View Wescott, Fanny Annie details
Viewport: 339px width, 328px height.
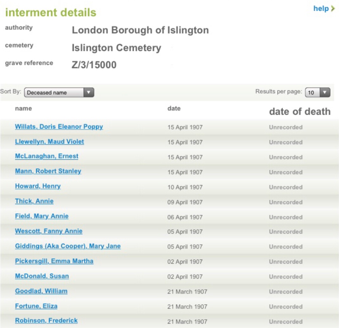[x=49, y=231]
